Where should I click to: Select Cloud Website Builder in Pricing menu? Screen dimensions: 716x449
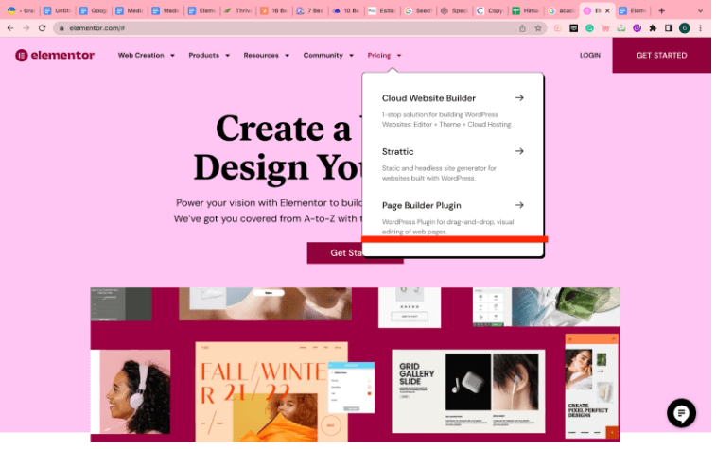(x=428, y=98)
